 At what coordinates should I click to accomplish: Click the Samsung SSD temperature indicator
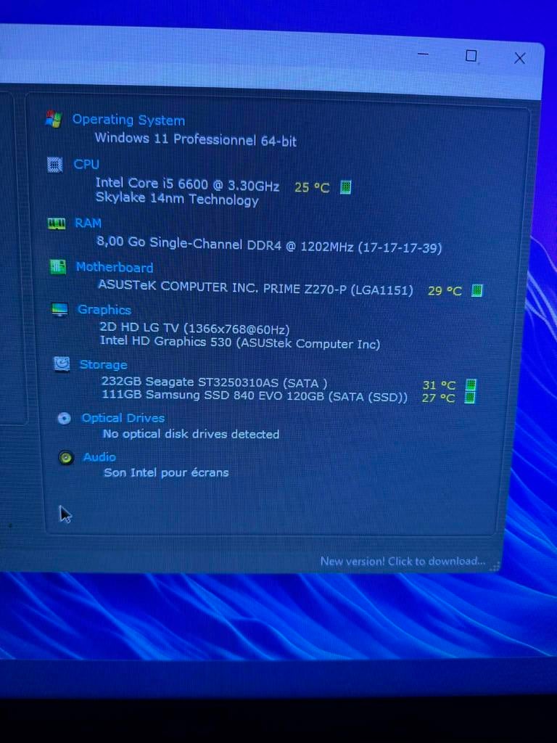coord(470,398)
